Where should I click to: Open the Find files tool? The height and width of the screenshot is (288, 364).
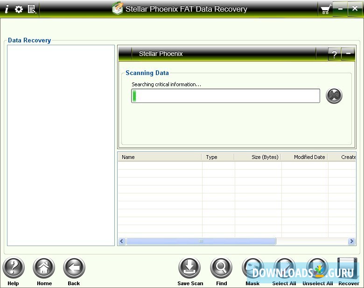click(221, 271)
